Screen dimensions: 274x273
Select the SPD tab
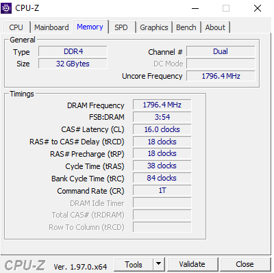[x=121, y=27]
